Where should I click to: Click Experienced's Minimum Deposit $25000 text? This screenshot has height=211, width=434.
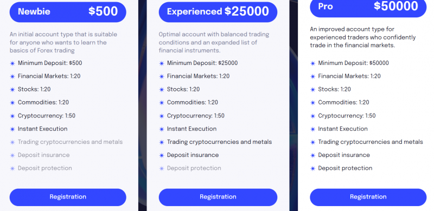click(x=202, y=63)
